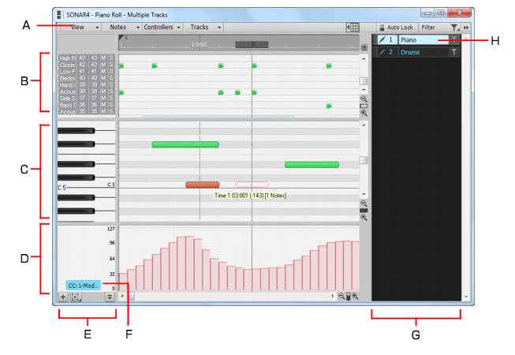Zoom in the piano roll note pane
This screenshot has height=355, width=515.
(x=364, y=218)
